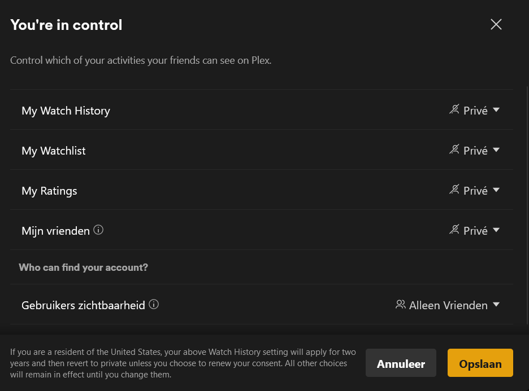The width and height of the screenshot is (529, 391).
Task: Close the You're in control dialog
Action: (x=496, y=24)
